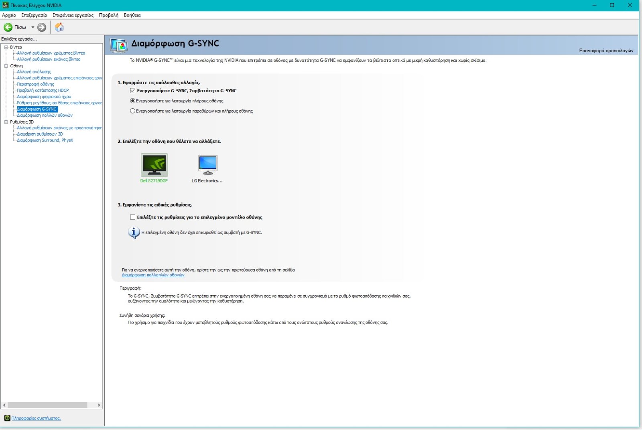Select Διαμόρφωση G-SYNC tree item
This screenshot has width=642, height=438.
click(x=37, y=109)
